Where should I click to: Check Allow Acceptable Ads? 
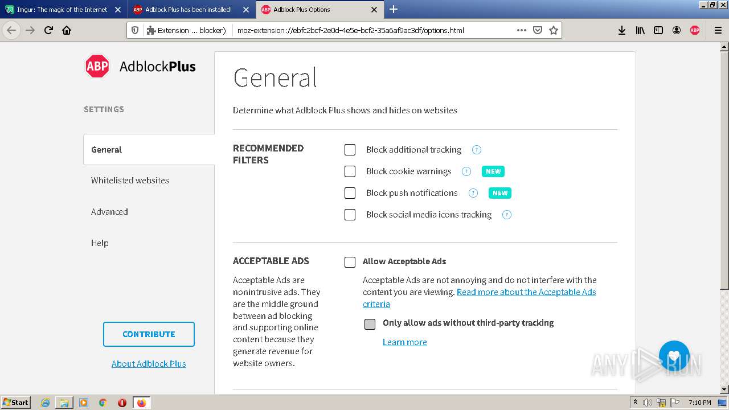[x=350, y=262]
